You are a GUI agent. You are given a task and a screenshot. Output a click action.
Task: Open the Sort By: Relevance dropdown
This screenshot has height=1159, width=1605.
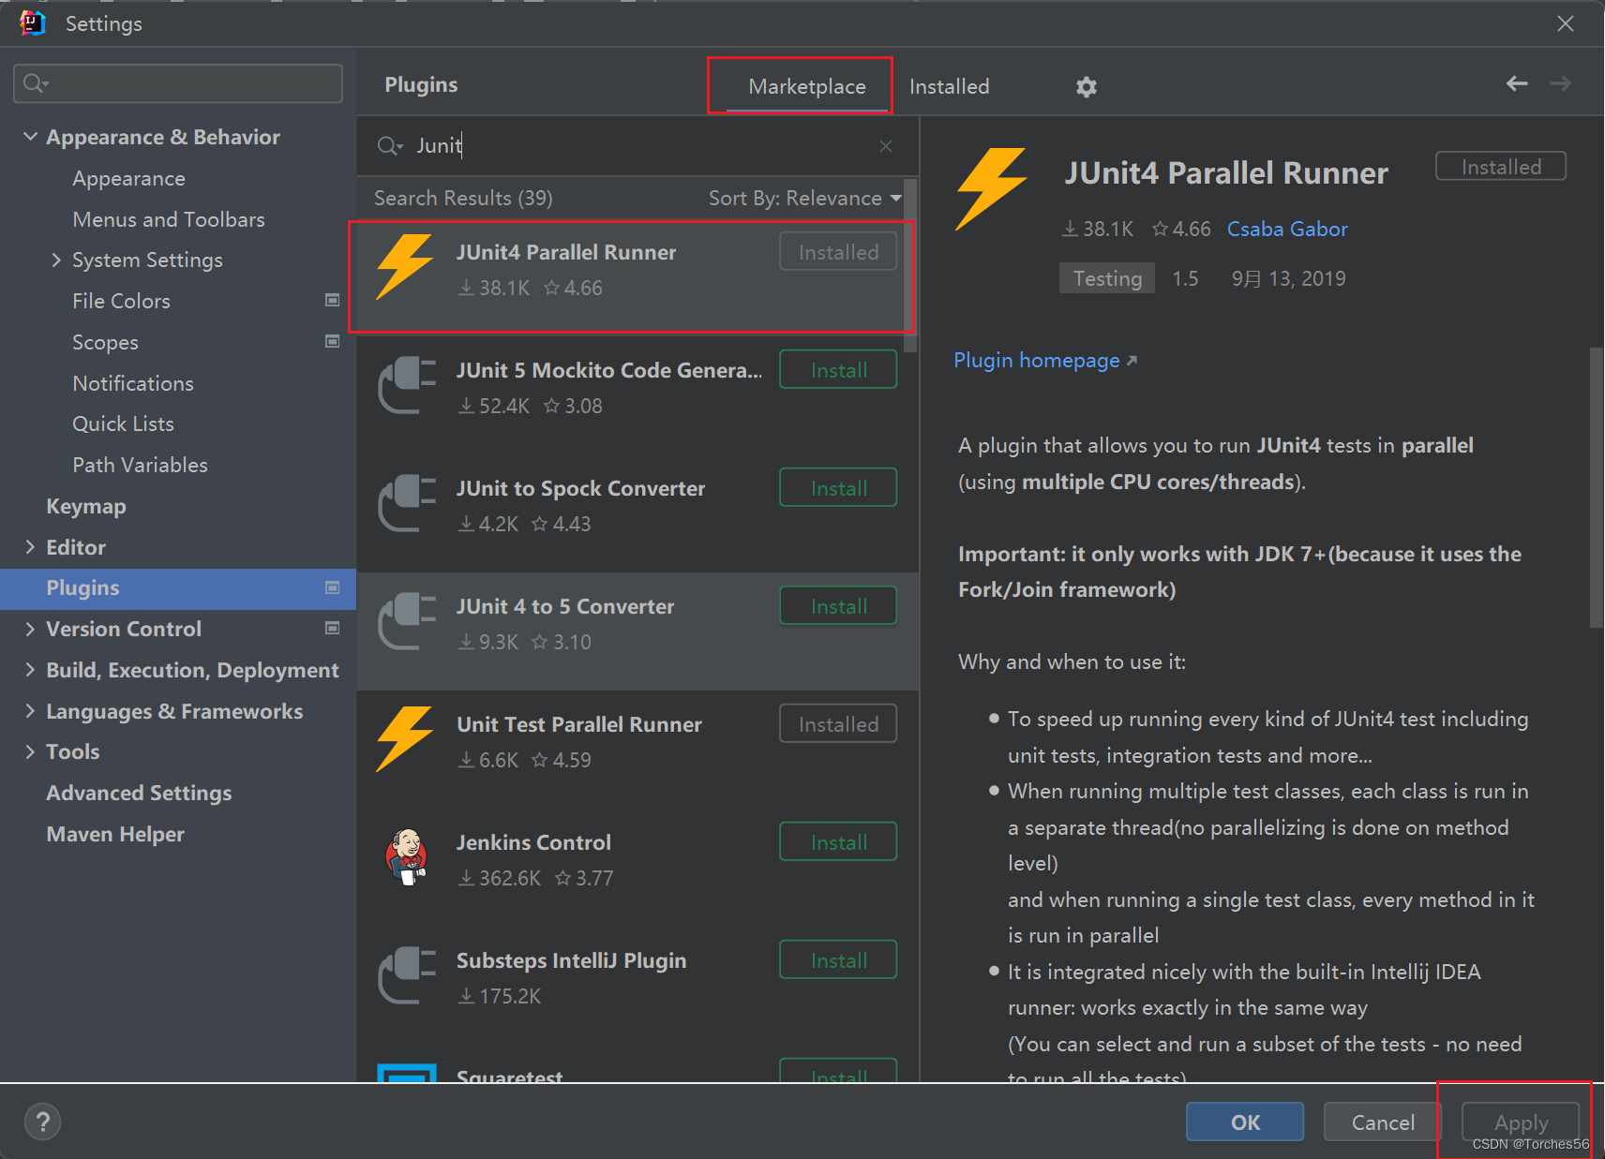(x=804, y=199)
